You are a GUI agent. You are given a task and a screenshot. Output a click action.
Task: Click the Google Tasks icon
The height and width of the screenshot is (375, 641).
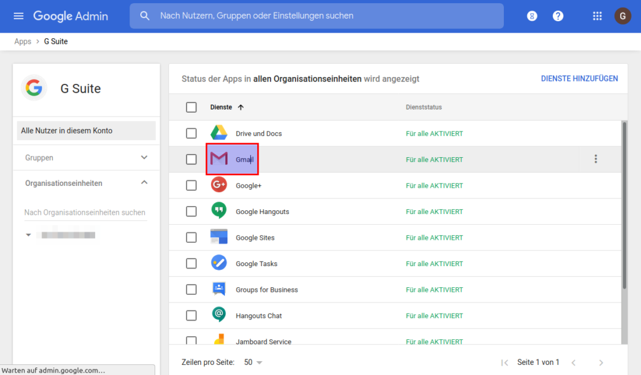pos(218,263)
